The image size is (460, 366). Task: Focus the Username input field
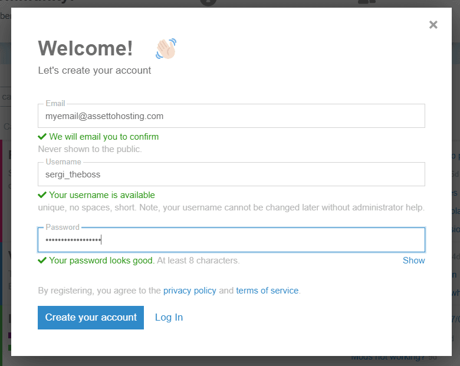coord(231,174)
